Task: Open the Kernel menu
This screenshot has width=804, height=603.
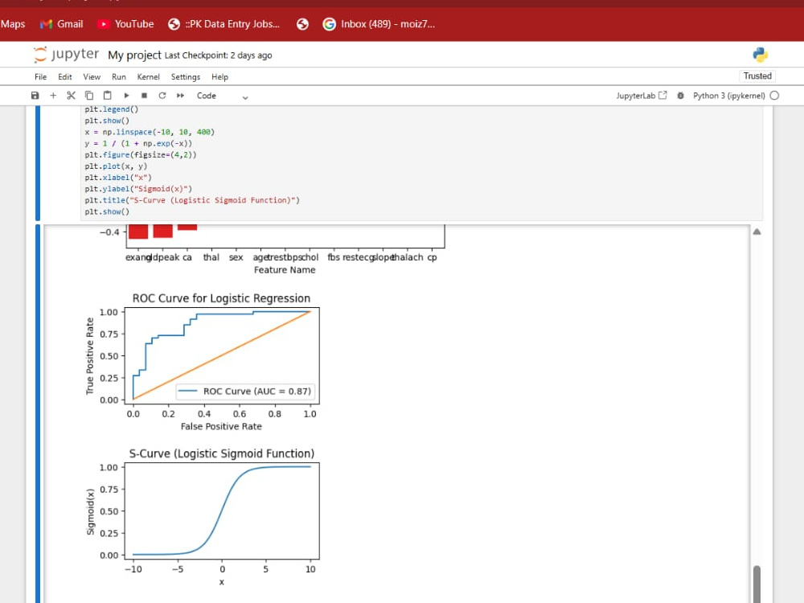Action: coord(148,77)
